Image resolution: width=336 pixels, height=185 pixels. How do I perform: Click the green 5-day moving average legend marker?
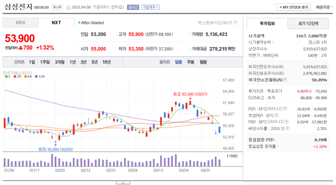pyautogui.click(x=6, y=76)
